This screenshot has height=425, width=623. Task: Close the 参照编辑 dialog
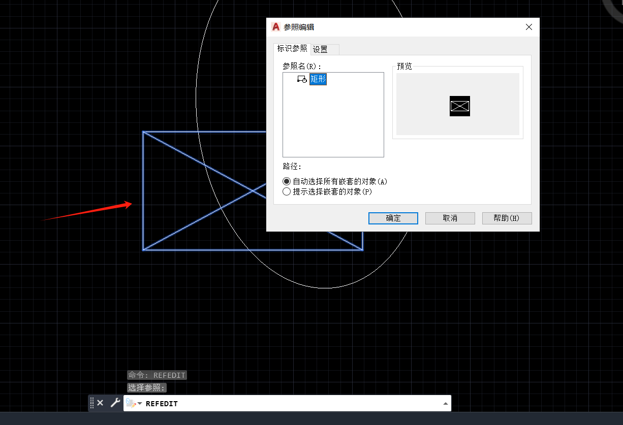click(x=529, y=27)
